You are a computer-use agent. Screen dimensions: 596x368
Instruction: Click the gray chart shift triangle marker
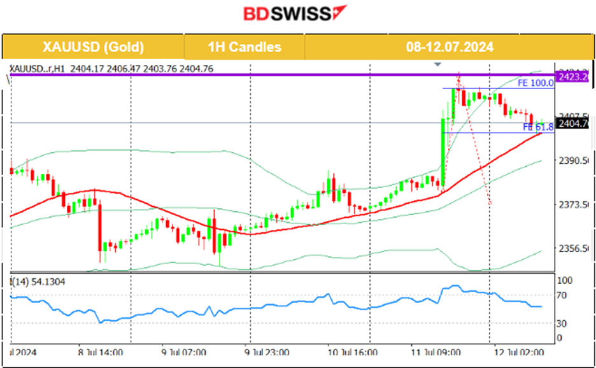click(x=437, y=65)
